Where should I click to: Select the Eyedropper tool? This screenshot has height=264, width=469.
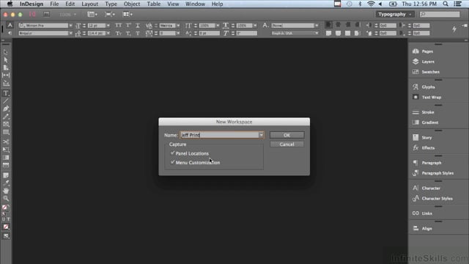[x=6, y=183]
